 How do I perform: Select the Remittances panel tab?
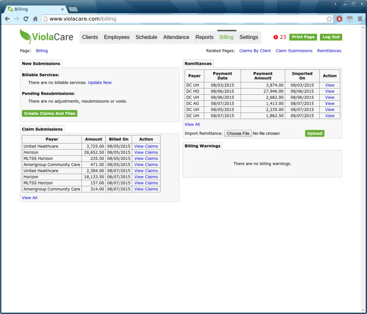198,64
